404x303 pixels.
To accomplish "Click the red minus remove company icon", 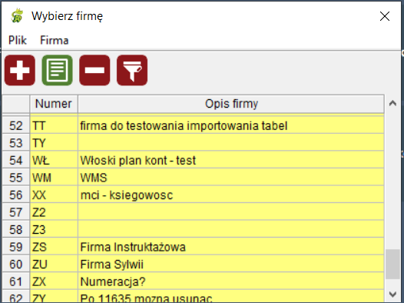I will pos(94,70).
